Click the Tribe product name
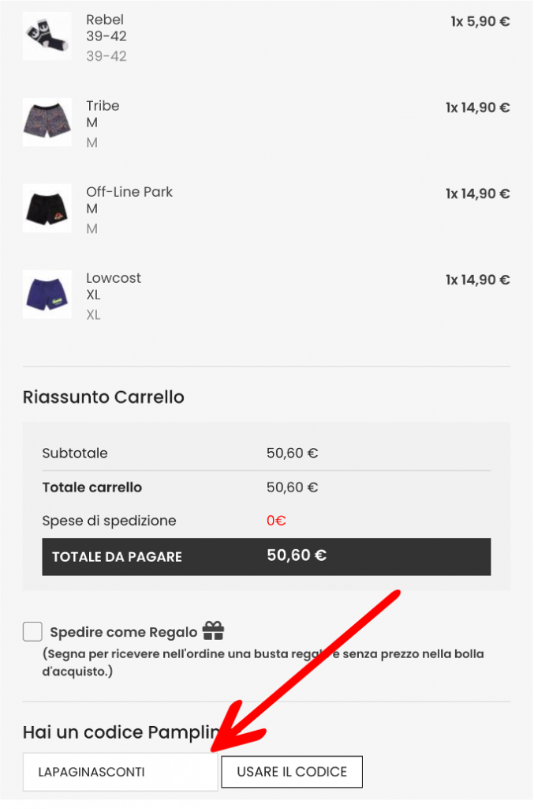This screenshot has height=809, width=534. (x=103, y=106)
